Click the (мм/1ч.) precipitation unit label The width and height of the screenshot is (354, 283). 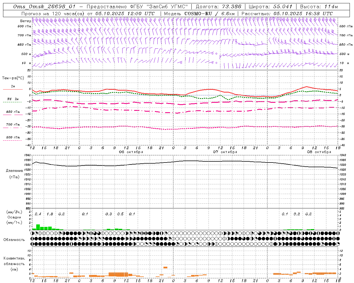14,222
